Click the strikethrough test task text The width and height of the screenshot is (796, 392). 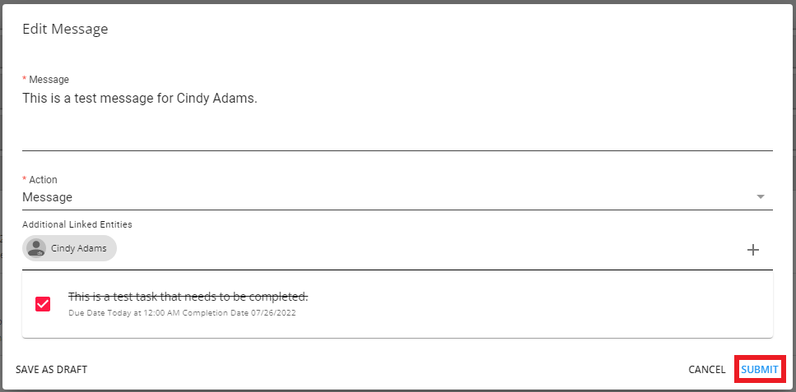[x=188, y=296]
